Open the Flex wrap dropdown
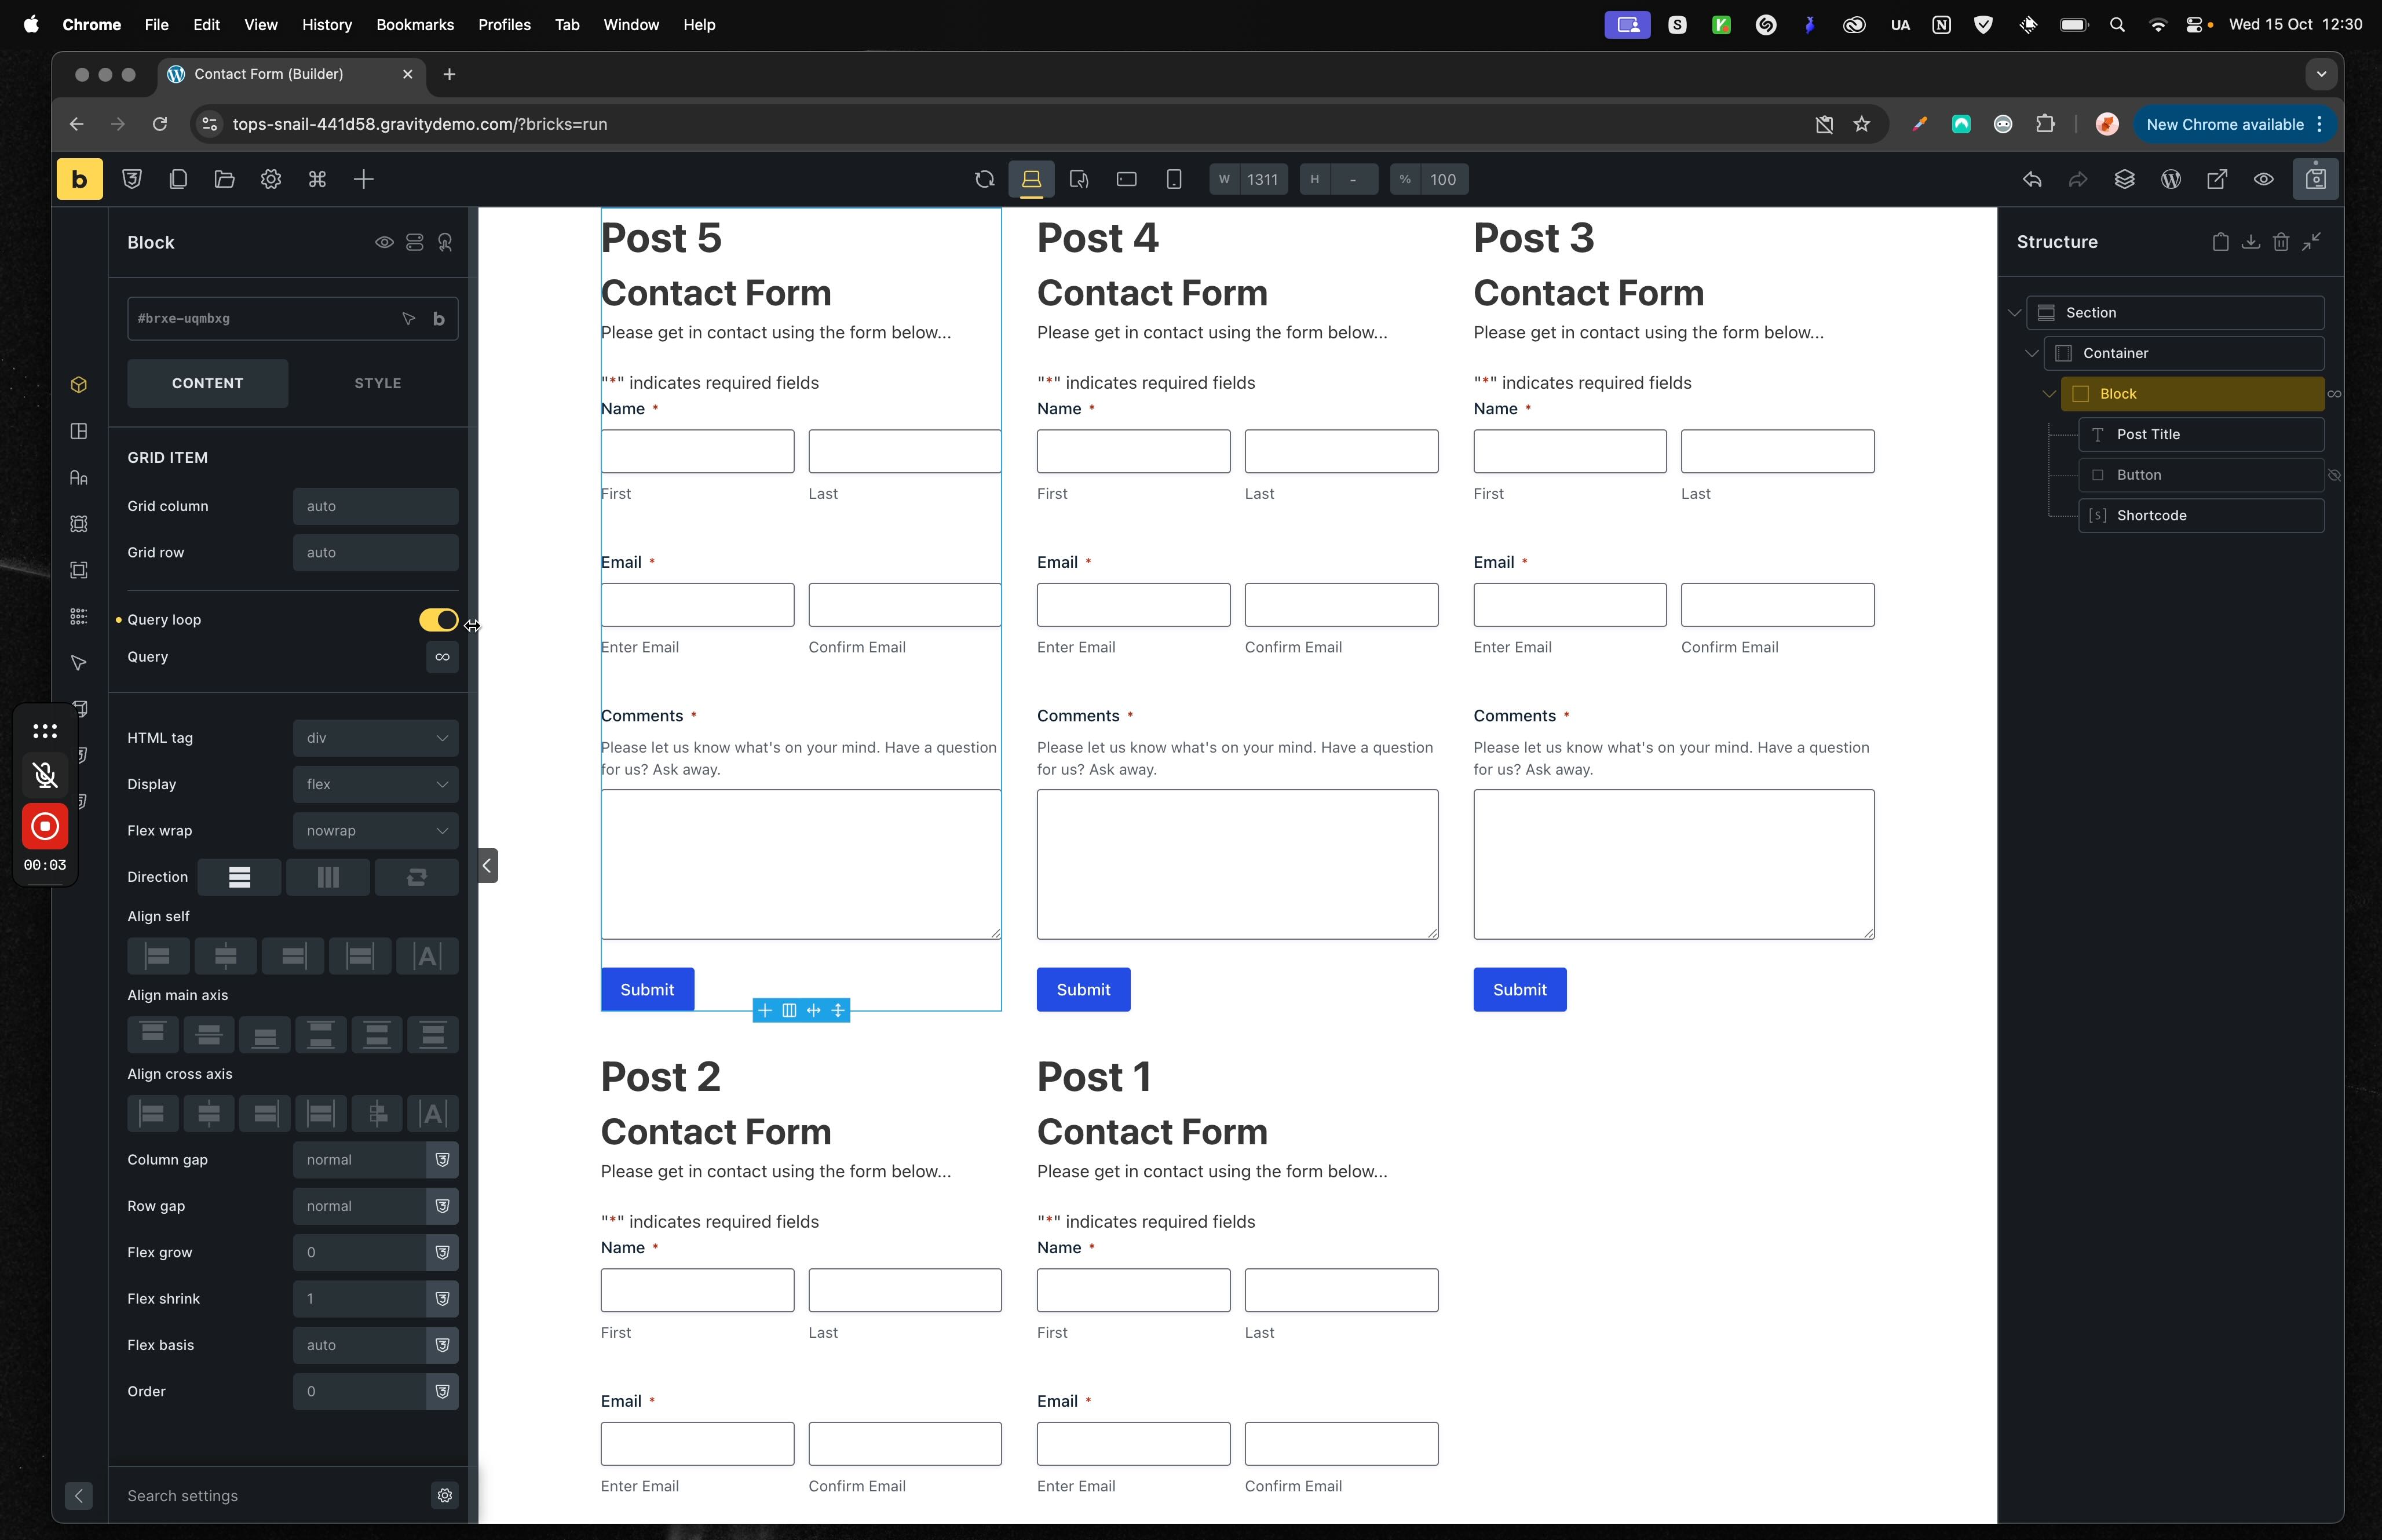 [x=375, y=831]
